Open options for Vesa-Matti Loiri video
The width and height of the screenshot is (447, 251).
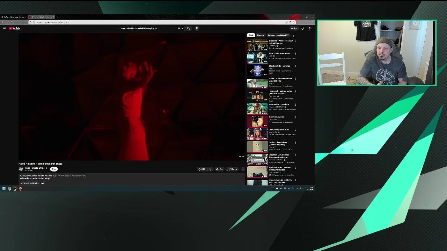(x=296, y=155)
